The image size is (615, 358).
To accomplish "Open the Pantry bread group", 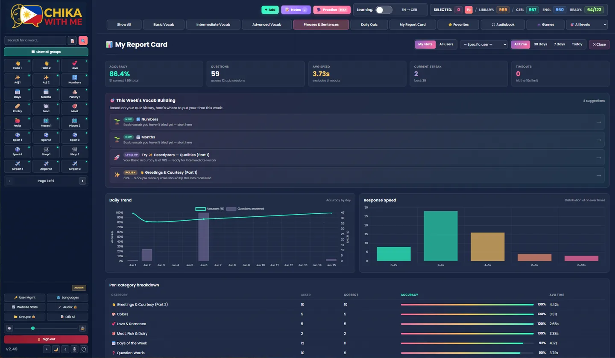I will coord(18,108).
